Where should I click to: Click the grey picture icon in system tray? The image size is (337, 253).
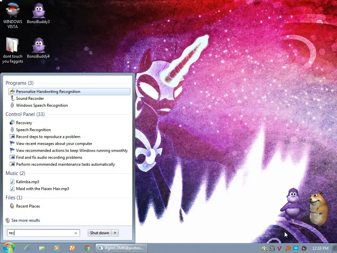(272, 248)
